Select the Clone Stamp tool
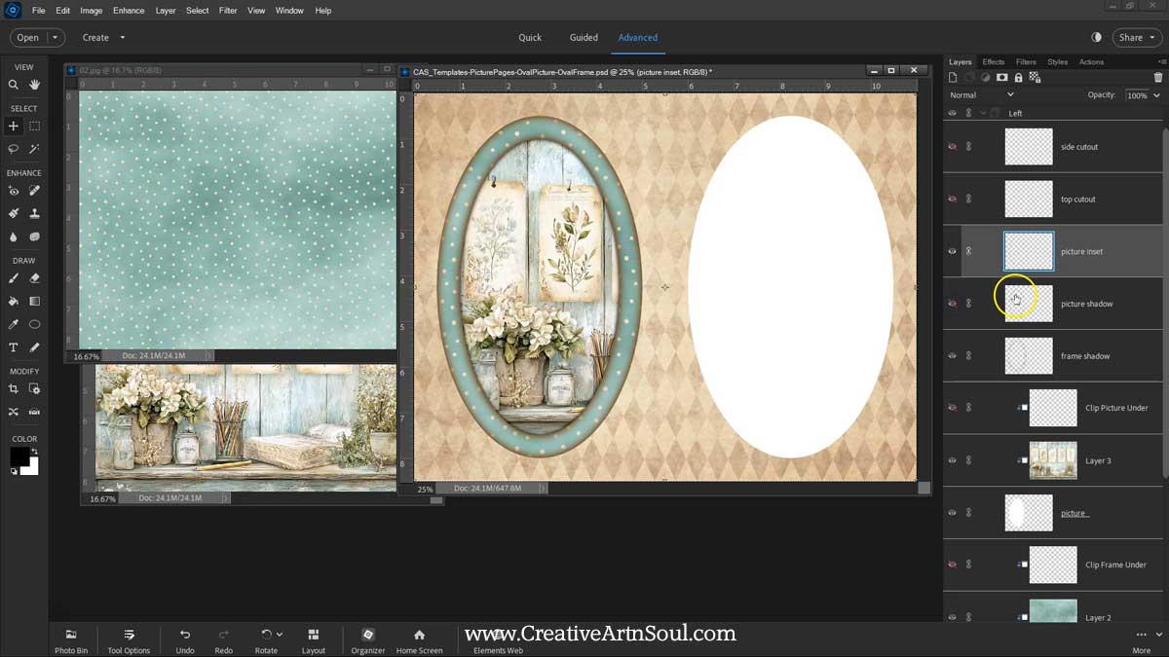Viewport: 1169px width, 657px height. coord(35,213)
